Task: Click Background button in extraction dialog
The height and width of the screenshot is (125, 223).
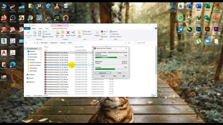Action: [103, 73]
